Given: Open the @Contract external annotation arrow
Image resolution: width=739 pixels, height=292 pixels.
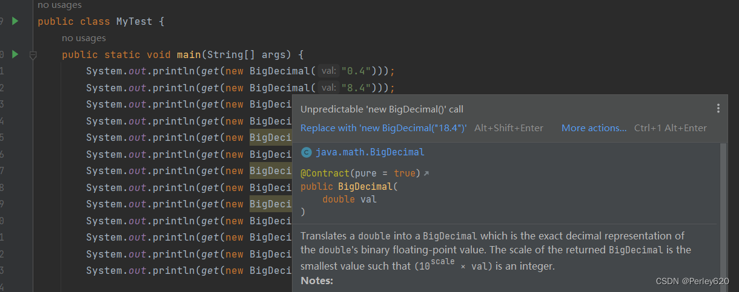Looking at the screenshot, I should click(426, 174).
